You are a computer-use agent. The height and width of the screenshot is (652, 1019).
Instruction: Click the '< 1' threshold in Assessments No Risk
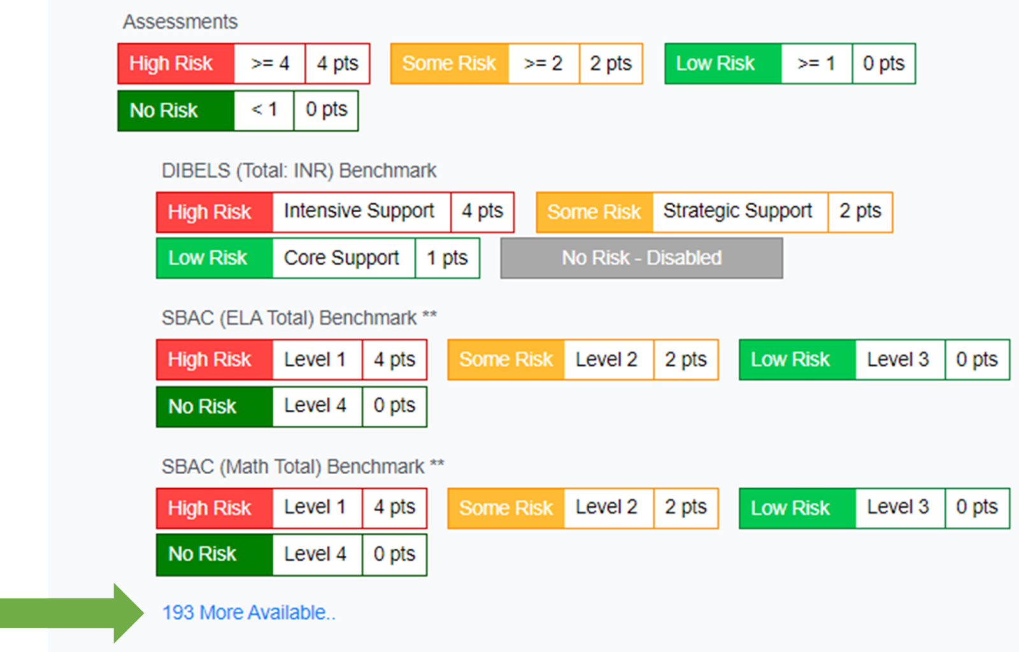coord(264,110)
